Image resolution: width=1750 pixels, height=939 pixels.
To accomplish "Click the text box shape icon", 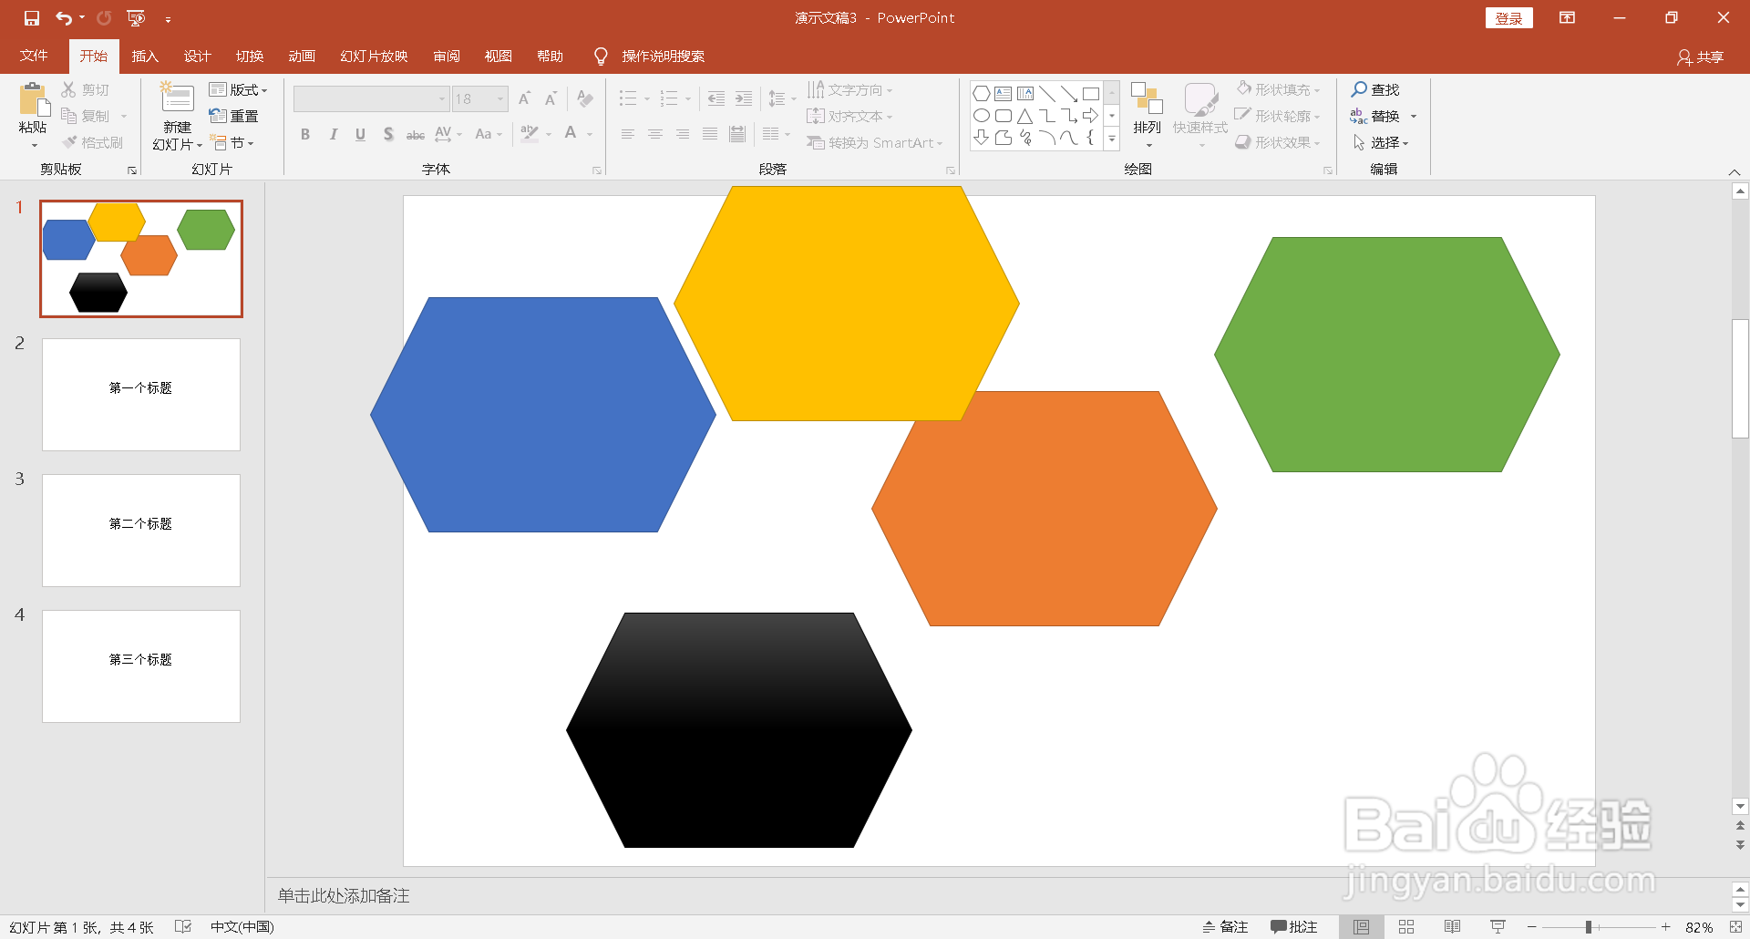I will (x=1004, y=93).
